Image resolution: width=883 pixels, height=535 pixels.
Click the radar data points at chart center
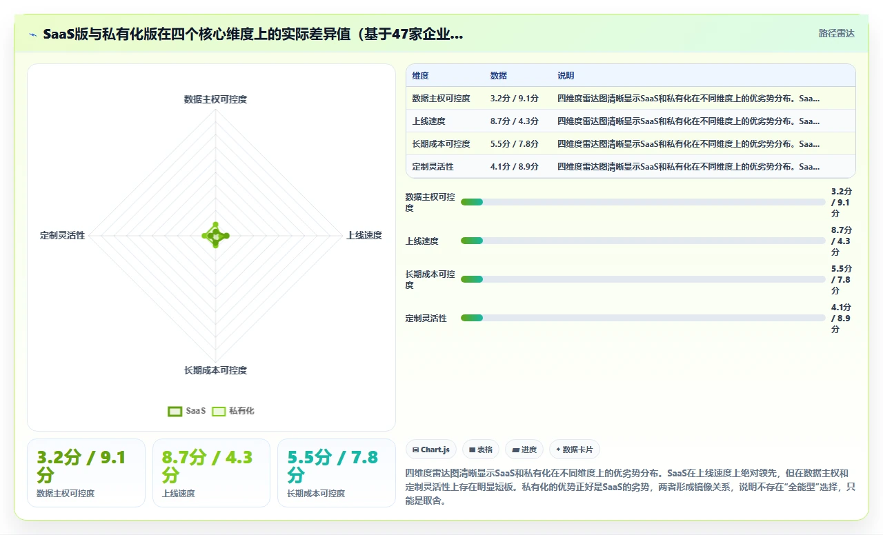[x=215, y=235]
